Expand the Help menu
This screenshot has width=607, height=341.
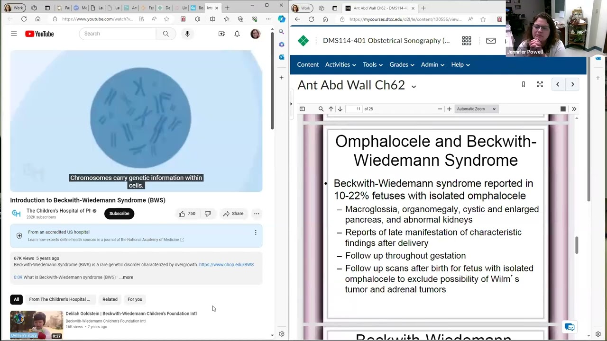point(460,64)
